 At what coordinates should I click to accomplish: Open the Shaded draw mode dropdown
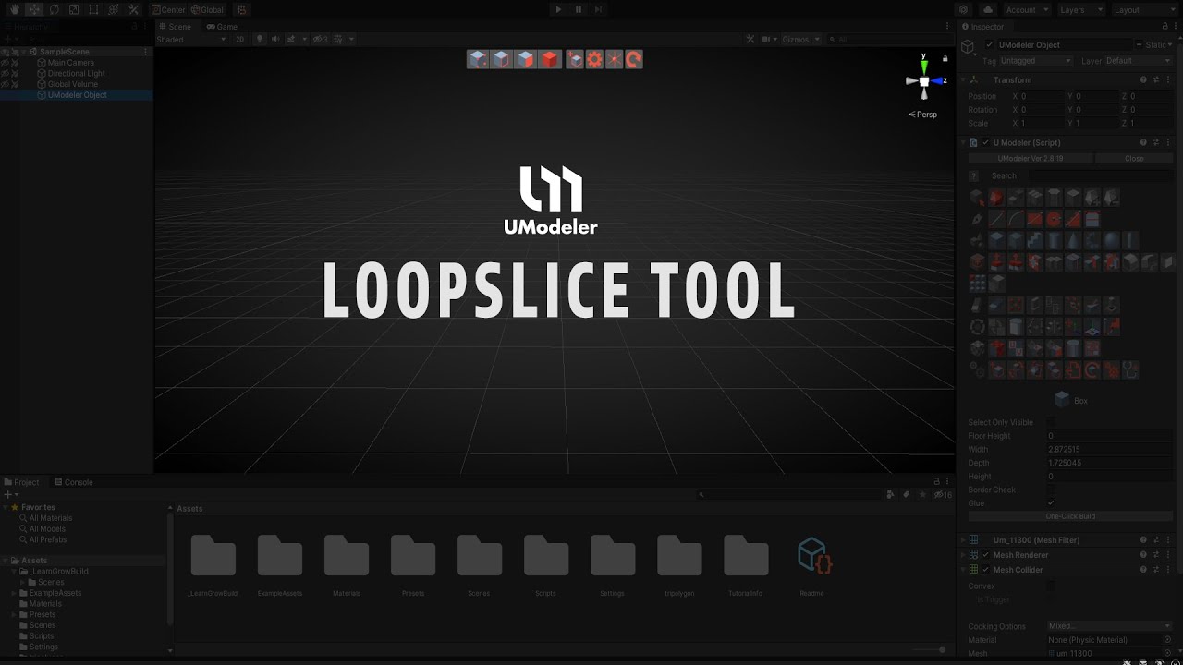pos(191,39)
